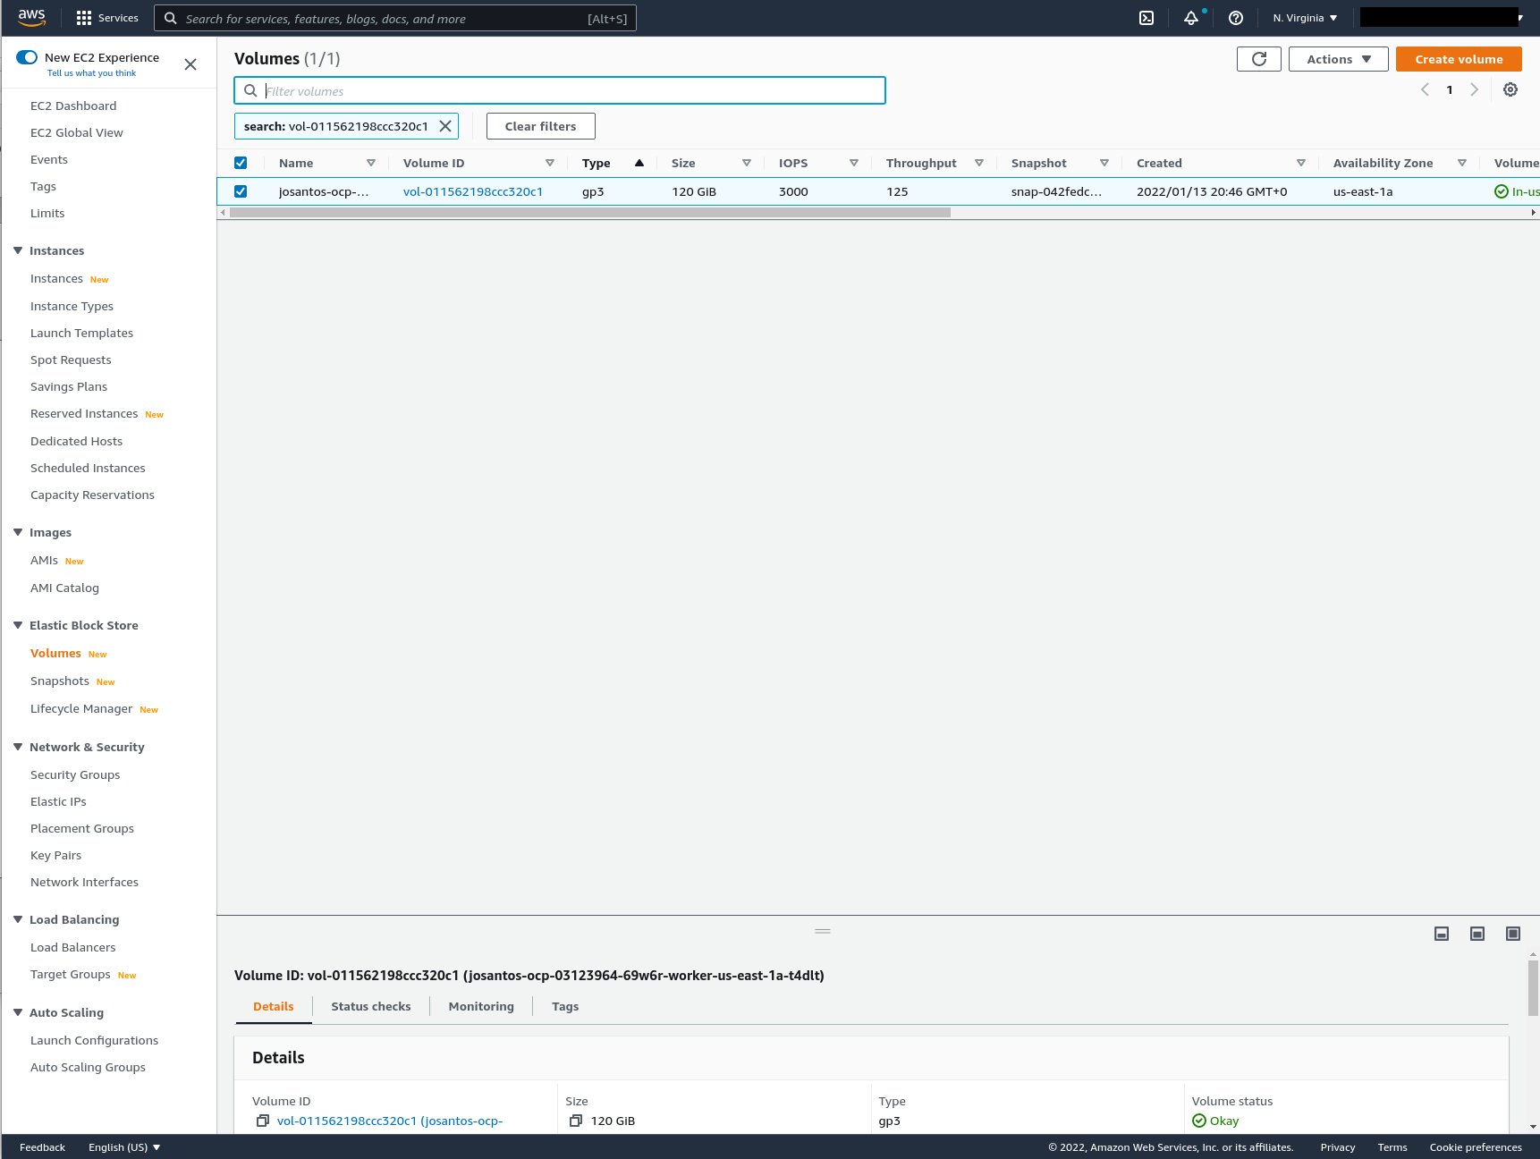
Task: Open AWS notifications bell
Action: point(1190,17)
